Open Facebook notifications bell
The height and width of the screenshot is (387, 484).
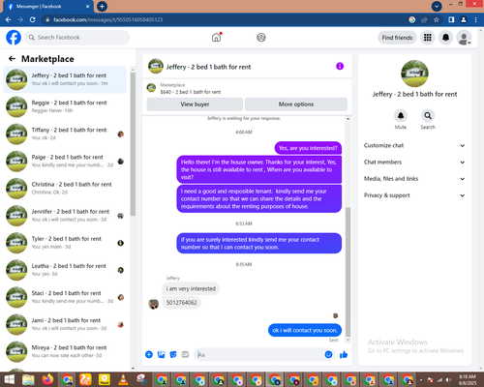pos(445,38)
